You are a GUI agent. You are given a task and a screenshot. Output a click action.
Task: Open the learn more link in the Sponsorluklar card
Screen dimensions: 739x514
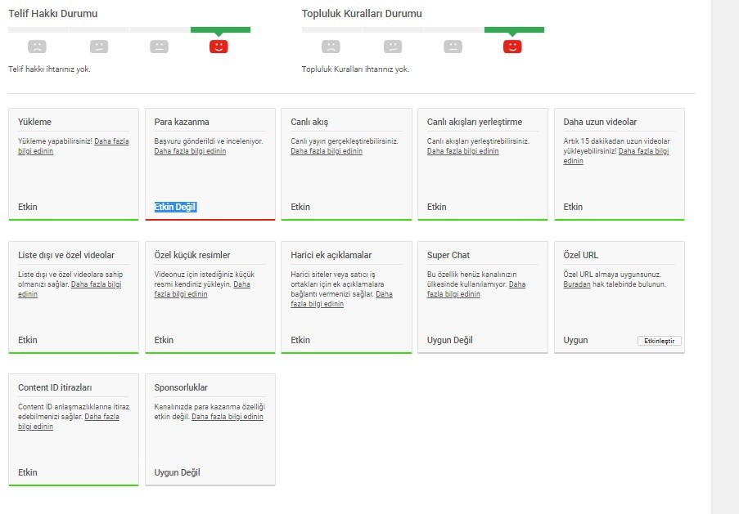pyautogui.click(x=228, y=417)
